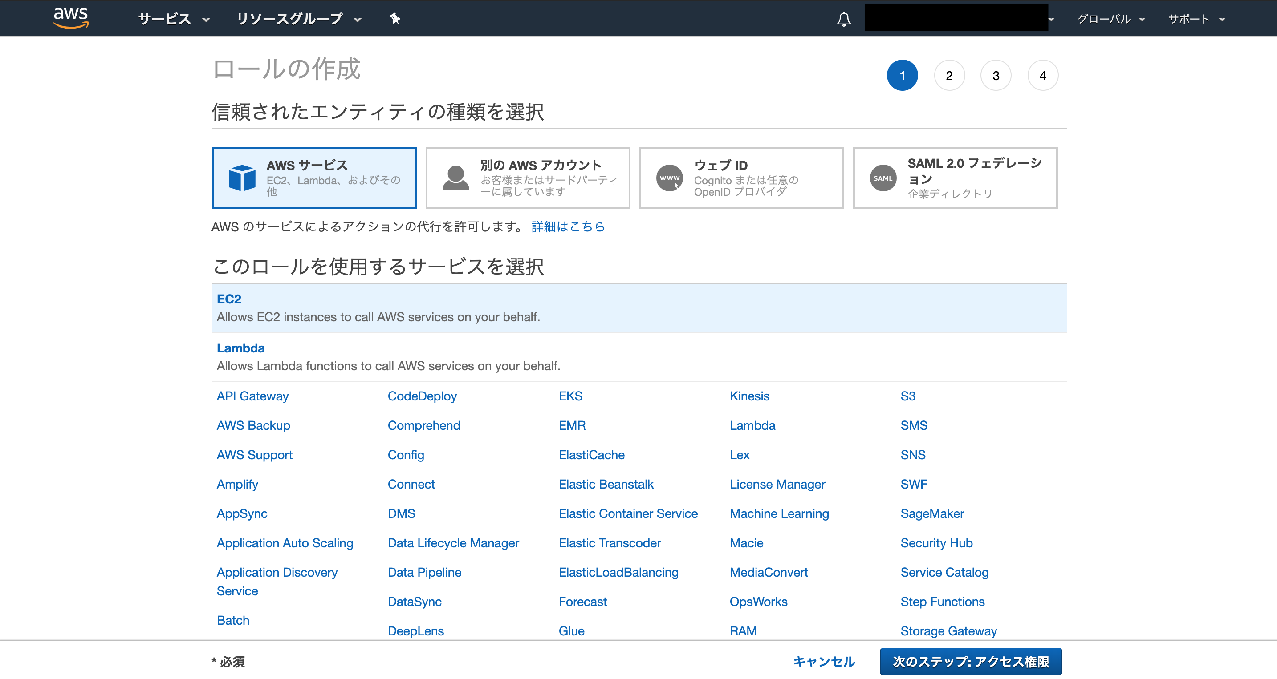
Task: Select Elastic Transcoder service
Action: point(609,543)
